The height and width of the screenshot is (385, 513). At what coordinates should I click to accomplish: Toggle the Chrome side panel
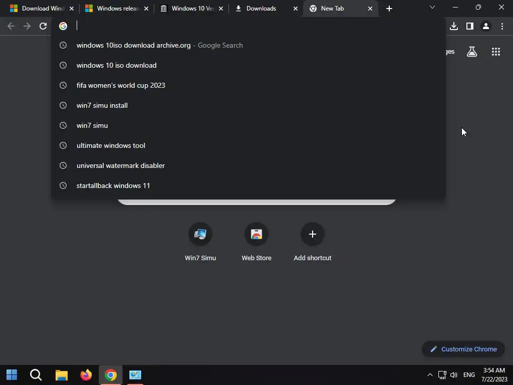coord(470,26)
